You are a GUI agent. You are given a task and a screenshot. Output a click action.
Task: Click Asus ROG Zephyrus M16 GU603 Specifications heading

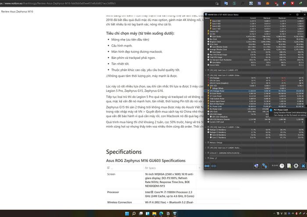click(x=146, y=160)
